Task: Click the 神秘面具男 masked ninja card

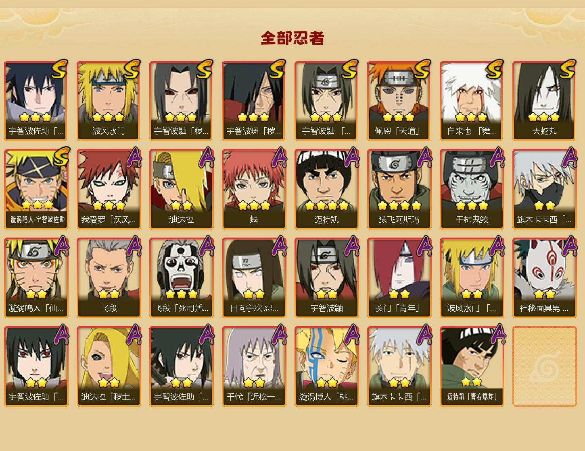Action: tap(544, 278)
